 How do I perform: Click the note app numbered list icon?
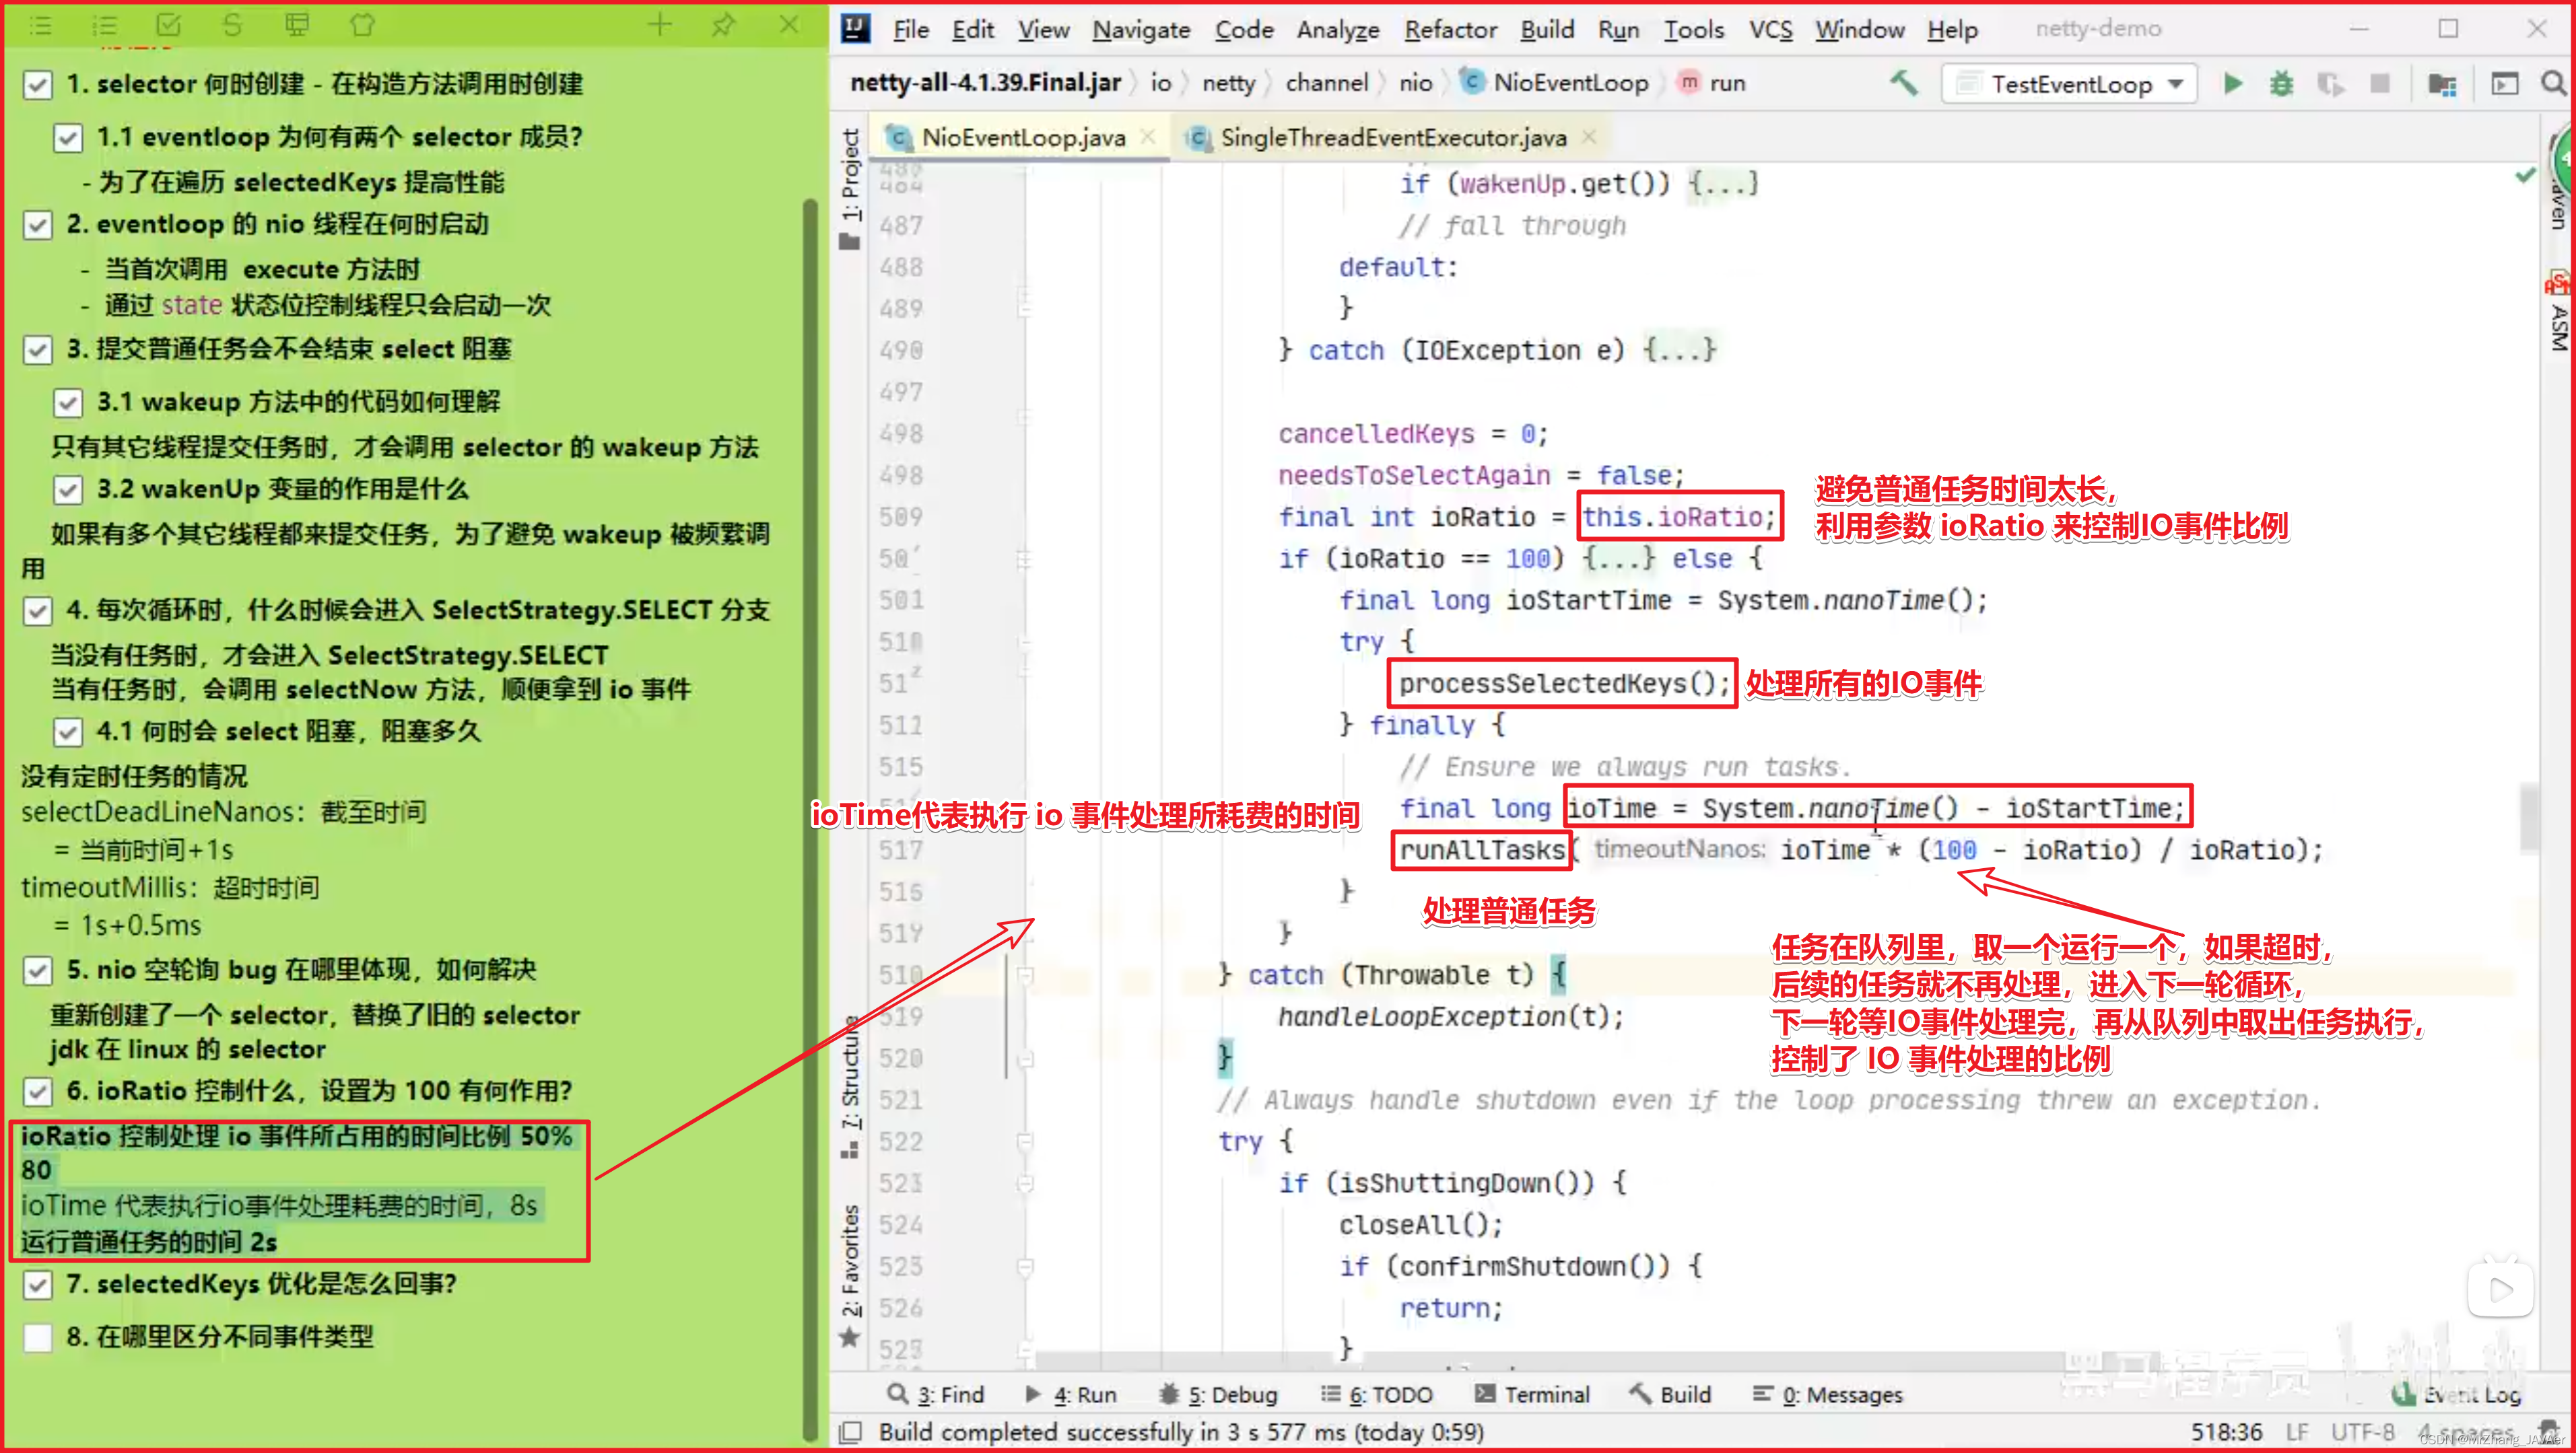[x=104, y=26]
